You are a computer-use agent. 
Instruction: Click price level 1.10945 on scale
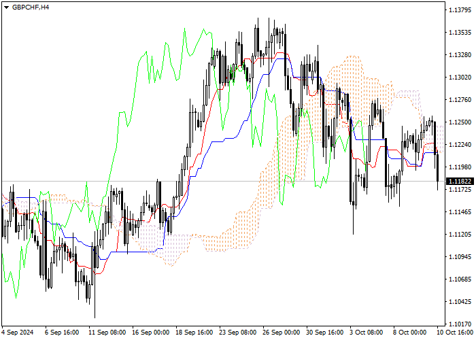(x=460, y=257)
